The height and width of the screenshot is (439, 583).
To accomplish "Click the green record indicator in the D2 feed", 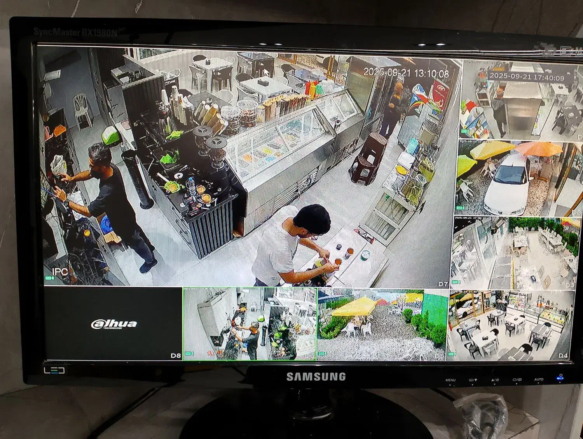I will [x=460, y=208].
